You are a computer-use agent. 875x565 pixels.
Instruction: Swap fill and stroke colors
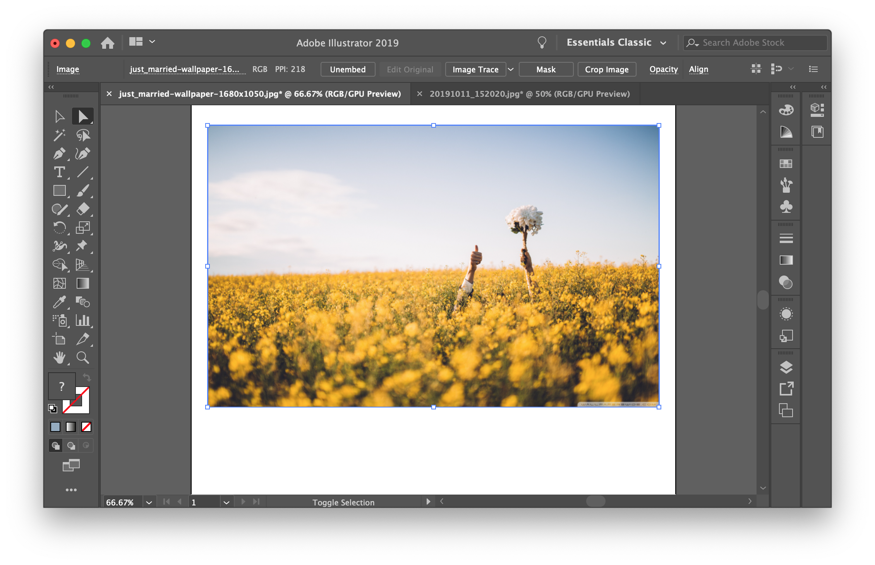click(x=87, y=377)
